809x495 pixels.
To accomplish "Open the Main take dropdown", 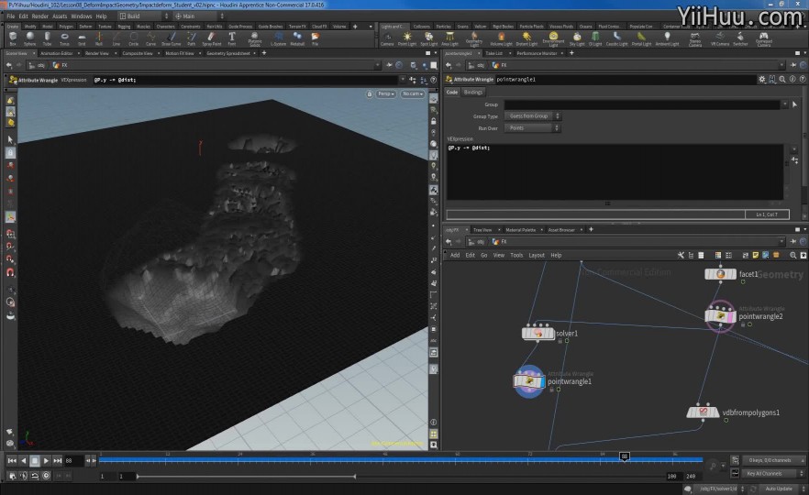I will coord(199,16).
